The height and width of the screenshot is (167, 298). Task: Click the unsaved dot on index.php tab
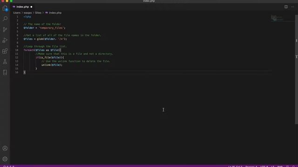[31, 7]
